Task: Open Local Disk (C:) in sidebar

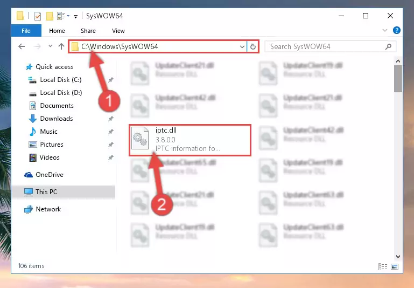Action: click(x=61, y=80)
